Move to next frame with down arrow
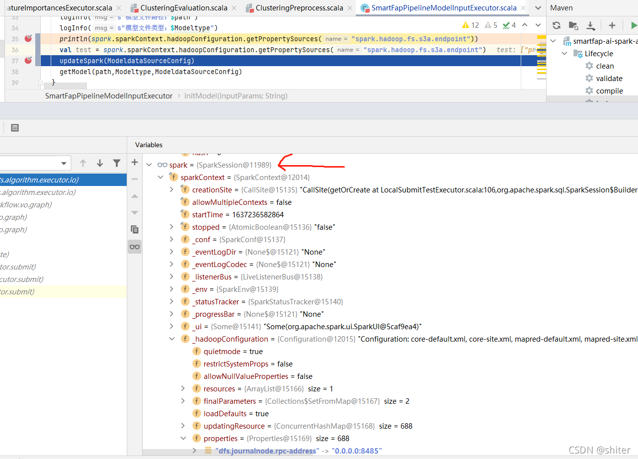 [100, 163]
